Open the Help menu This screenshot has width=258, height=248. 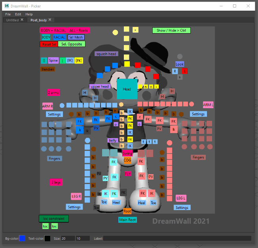pos(29,14)
